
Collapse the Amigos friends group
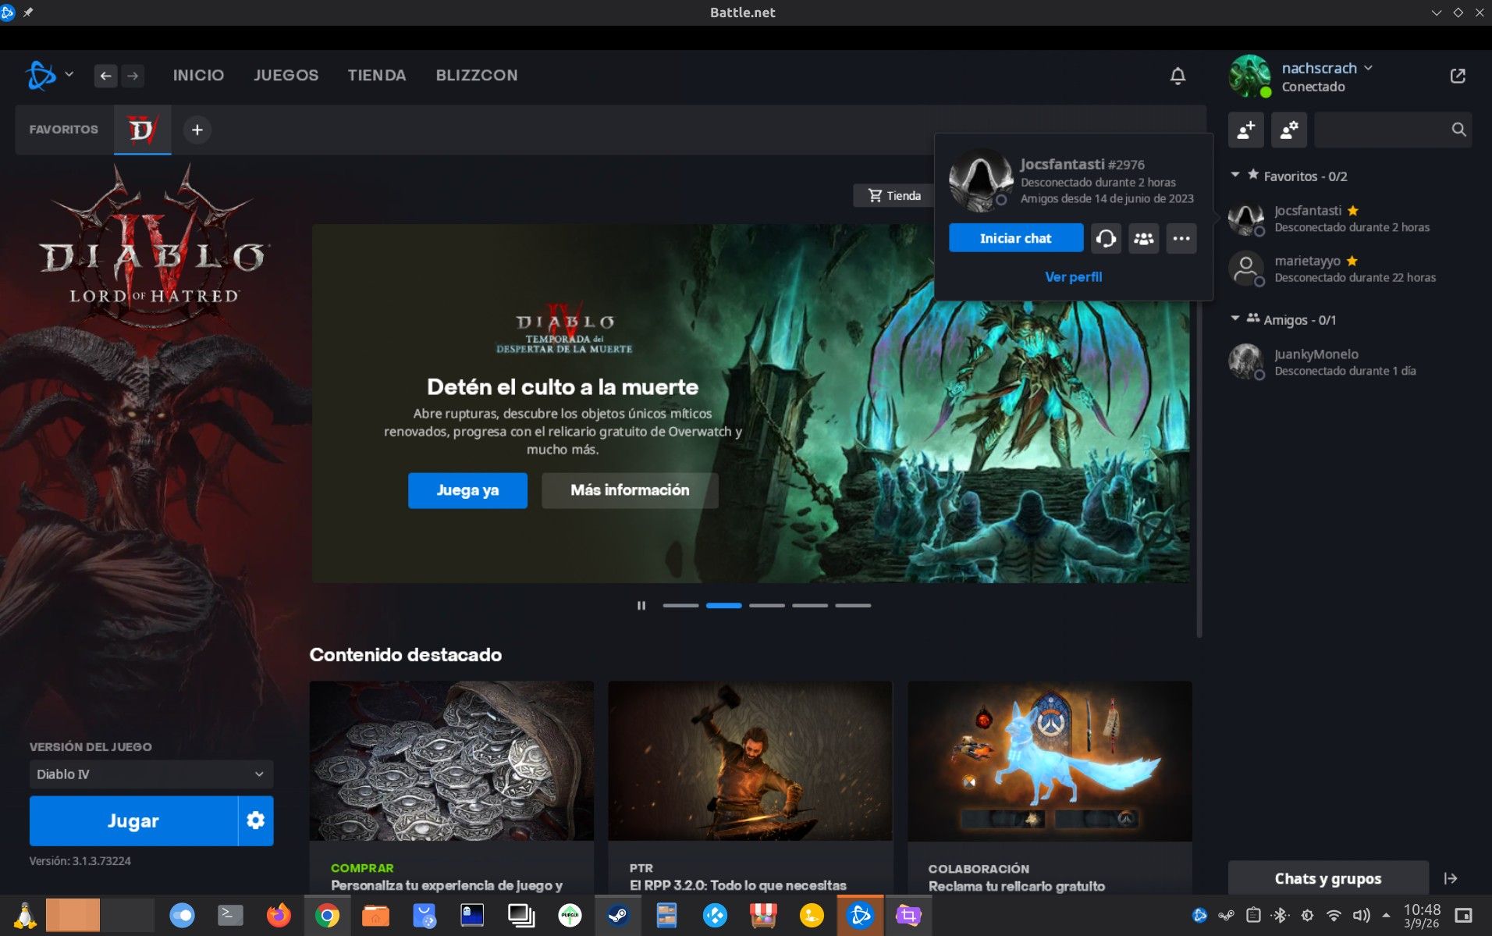[1235, 319]
